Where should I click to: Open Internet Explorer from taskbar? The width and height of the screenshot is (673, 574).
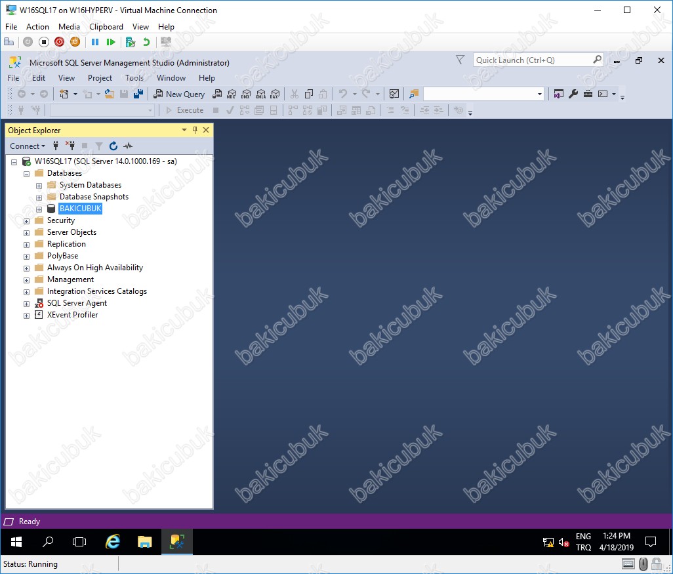(113, 542)
